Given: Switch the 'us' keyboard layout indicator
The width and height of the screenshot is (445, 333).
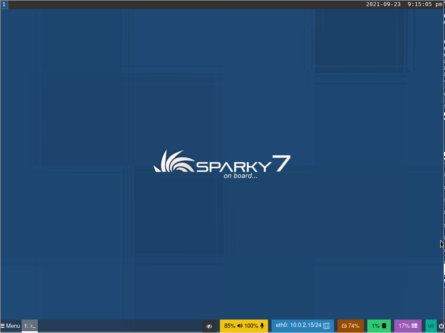Looking at the screenshot, I should point(431,326).
